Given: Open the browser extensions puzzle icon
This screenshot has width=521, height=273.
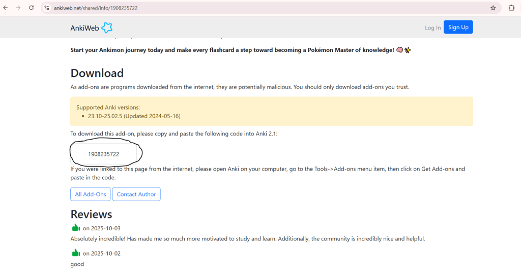Looking at the screenshot, I should (x=511, y=8).
